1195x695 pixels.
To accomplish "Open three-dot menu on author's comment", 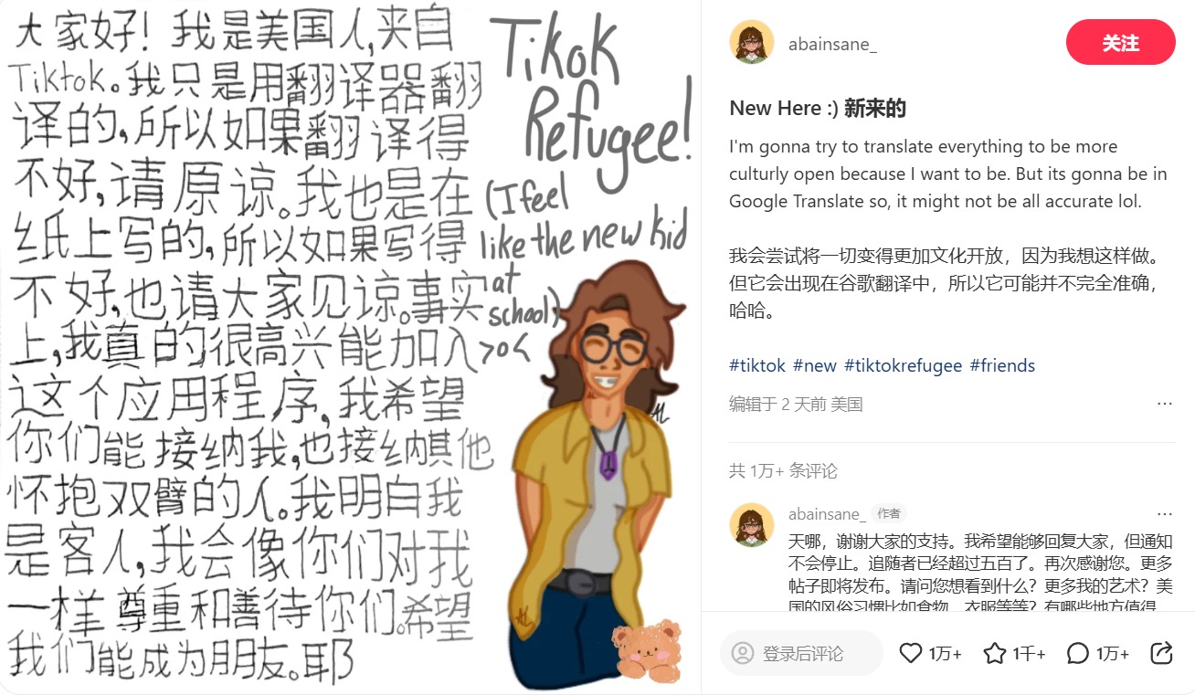I will 1164,514.
